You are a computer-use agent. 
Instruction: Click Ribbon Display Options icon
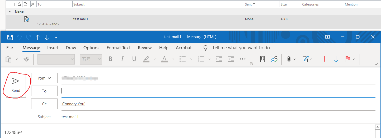(327, 37)
